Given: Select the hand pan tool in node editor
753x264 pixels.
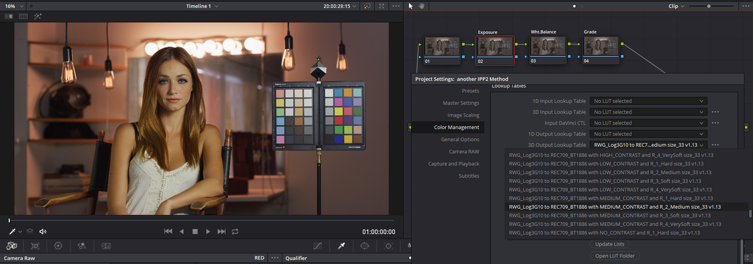Looking at the screenshot, I should tap(421, 6).
